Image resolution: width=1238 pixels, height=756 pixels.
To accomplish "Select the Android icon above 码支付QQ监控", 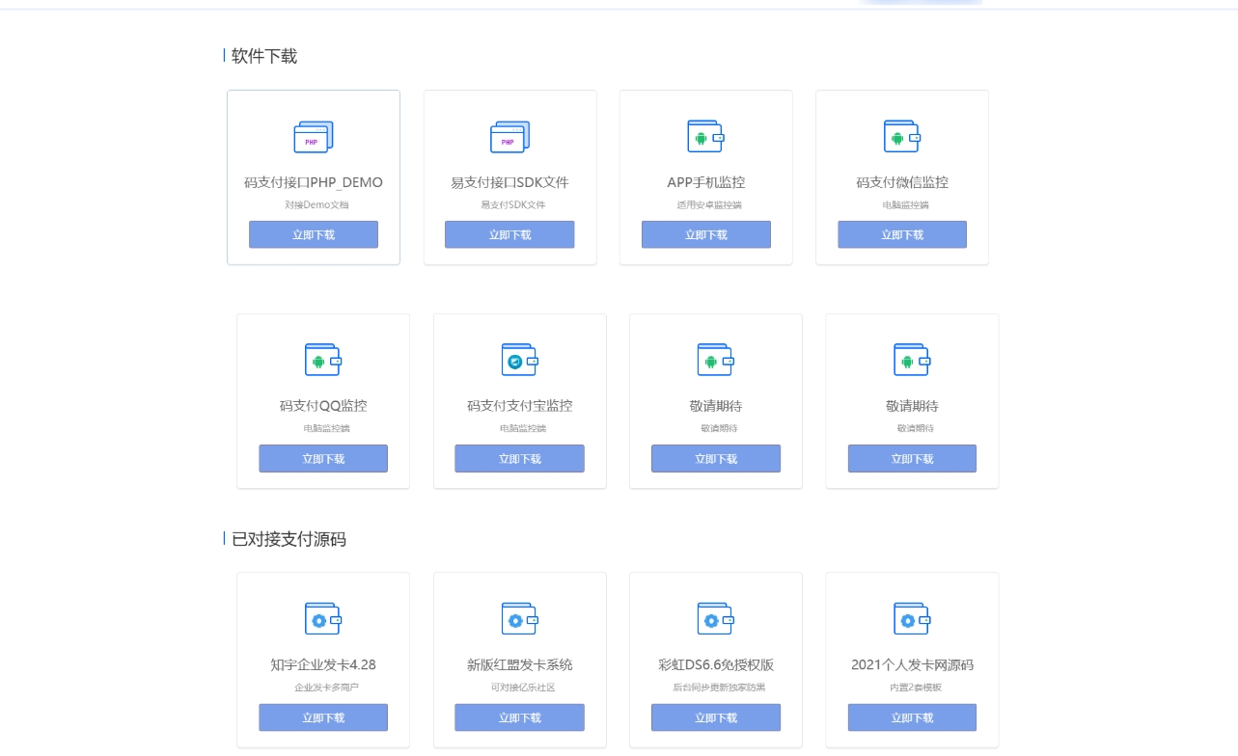I will coord(323,361).
